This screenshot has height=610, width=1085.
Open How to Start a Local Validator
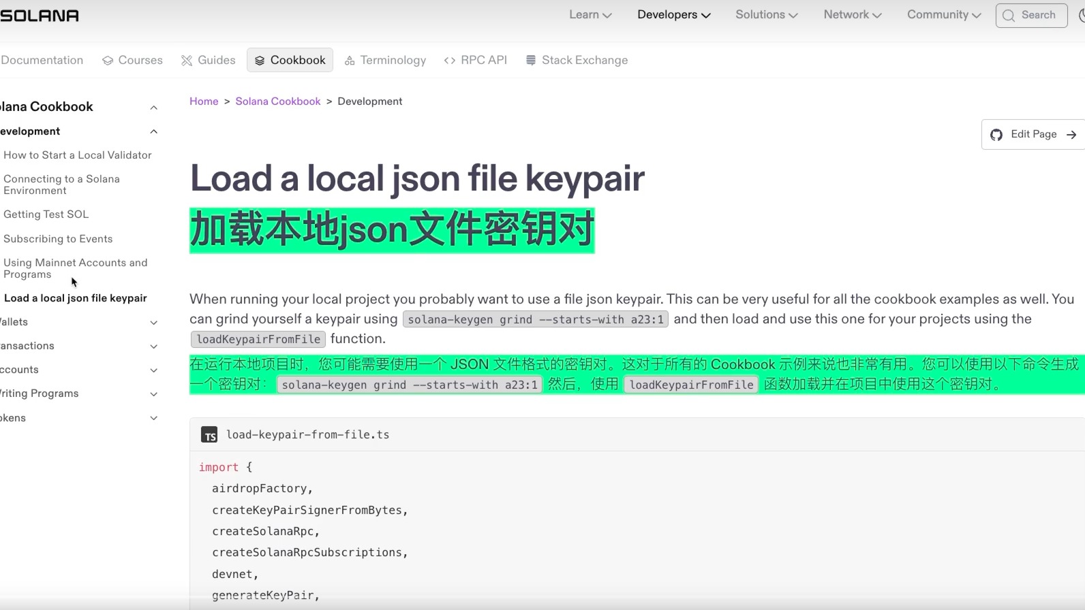click(78, 155)
